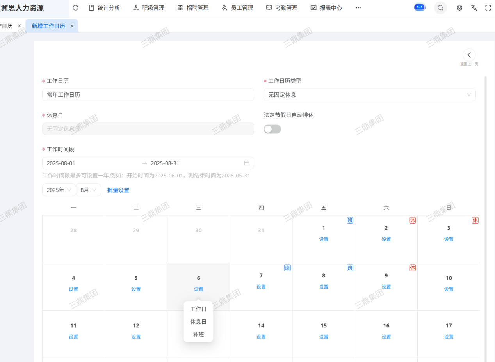The image size is (495, 362).
Task: Click calendar icon in date range field
Action: coord(247,163)
